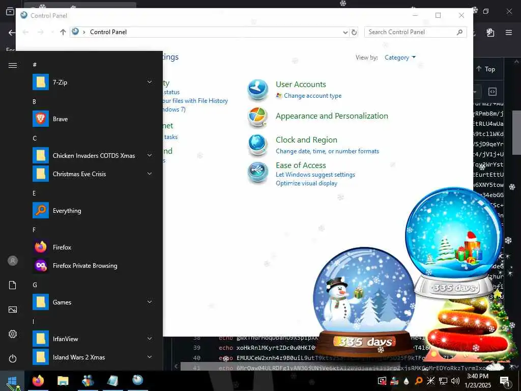Click the Ease of Access icon
Screen dimensions: 521x391
click(x=258, y=172)
